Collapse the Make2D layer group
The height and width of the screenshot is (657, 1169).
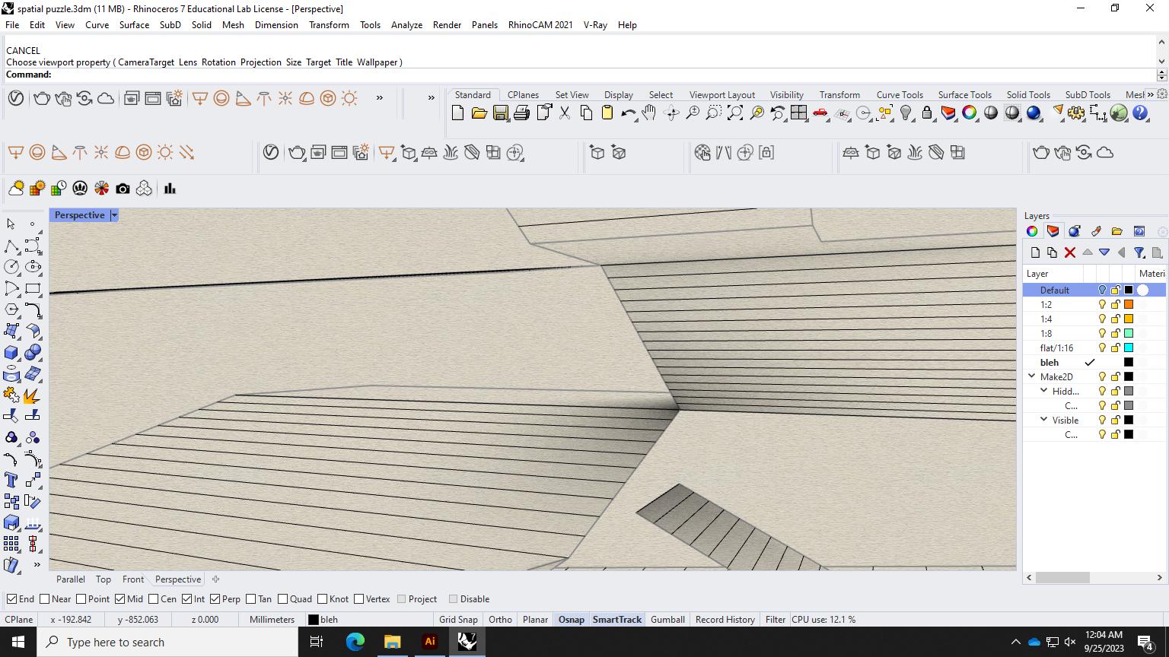pyautogui.click(x=1032, y=376)
